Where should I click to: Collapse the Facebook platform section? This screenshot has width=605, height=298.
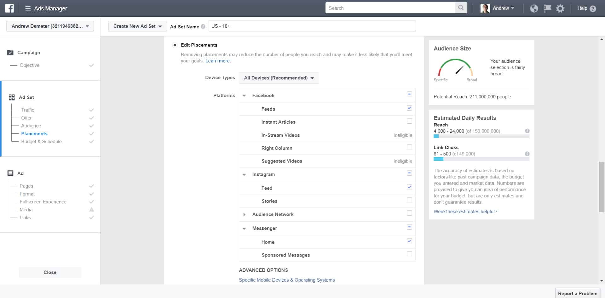pos(244,96)
